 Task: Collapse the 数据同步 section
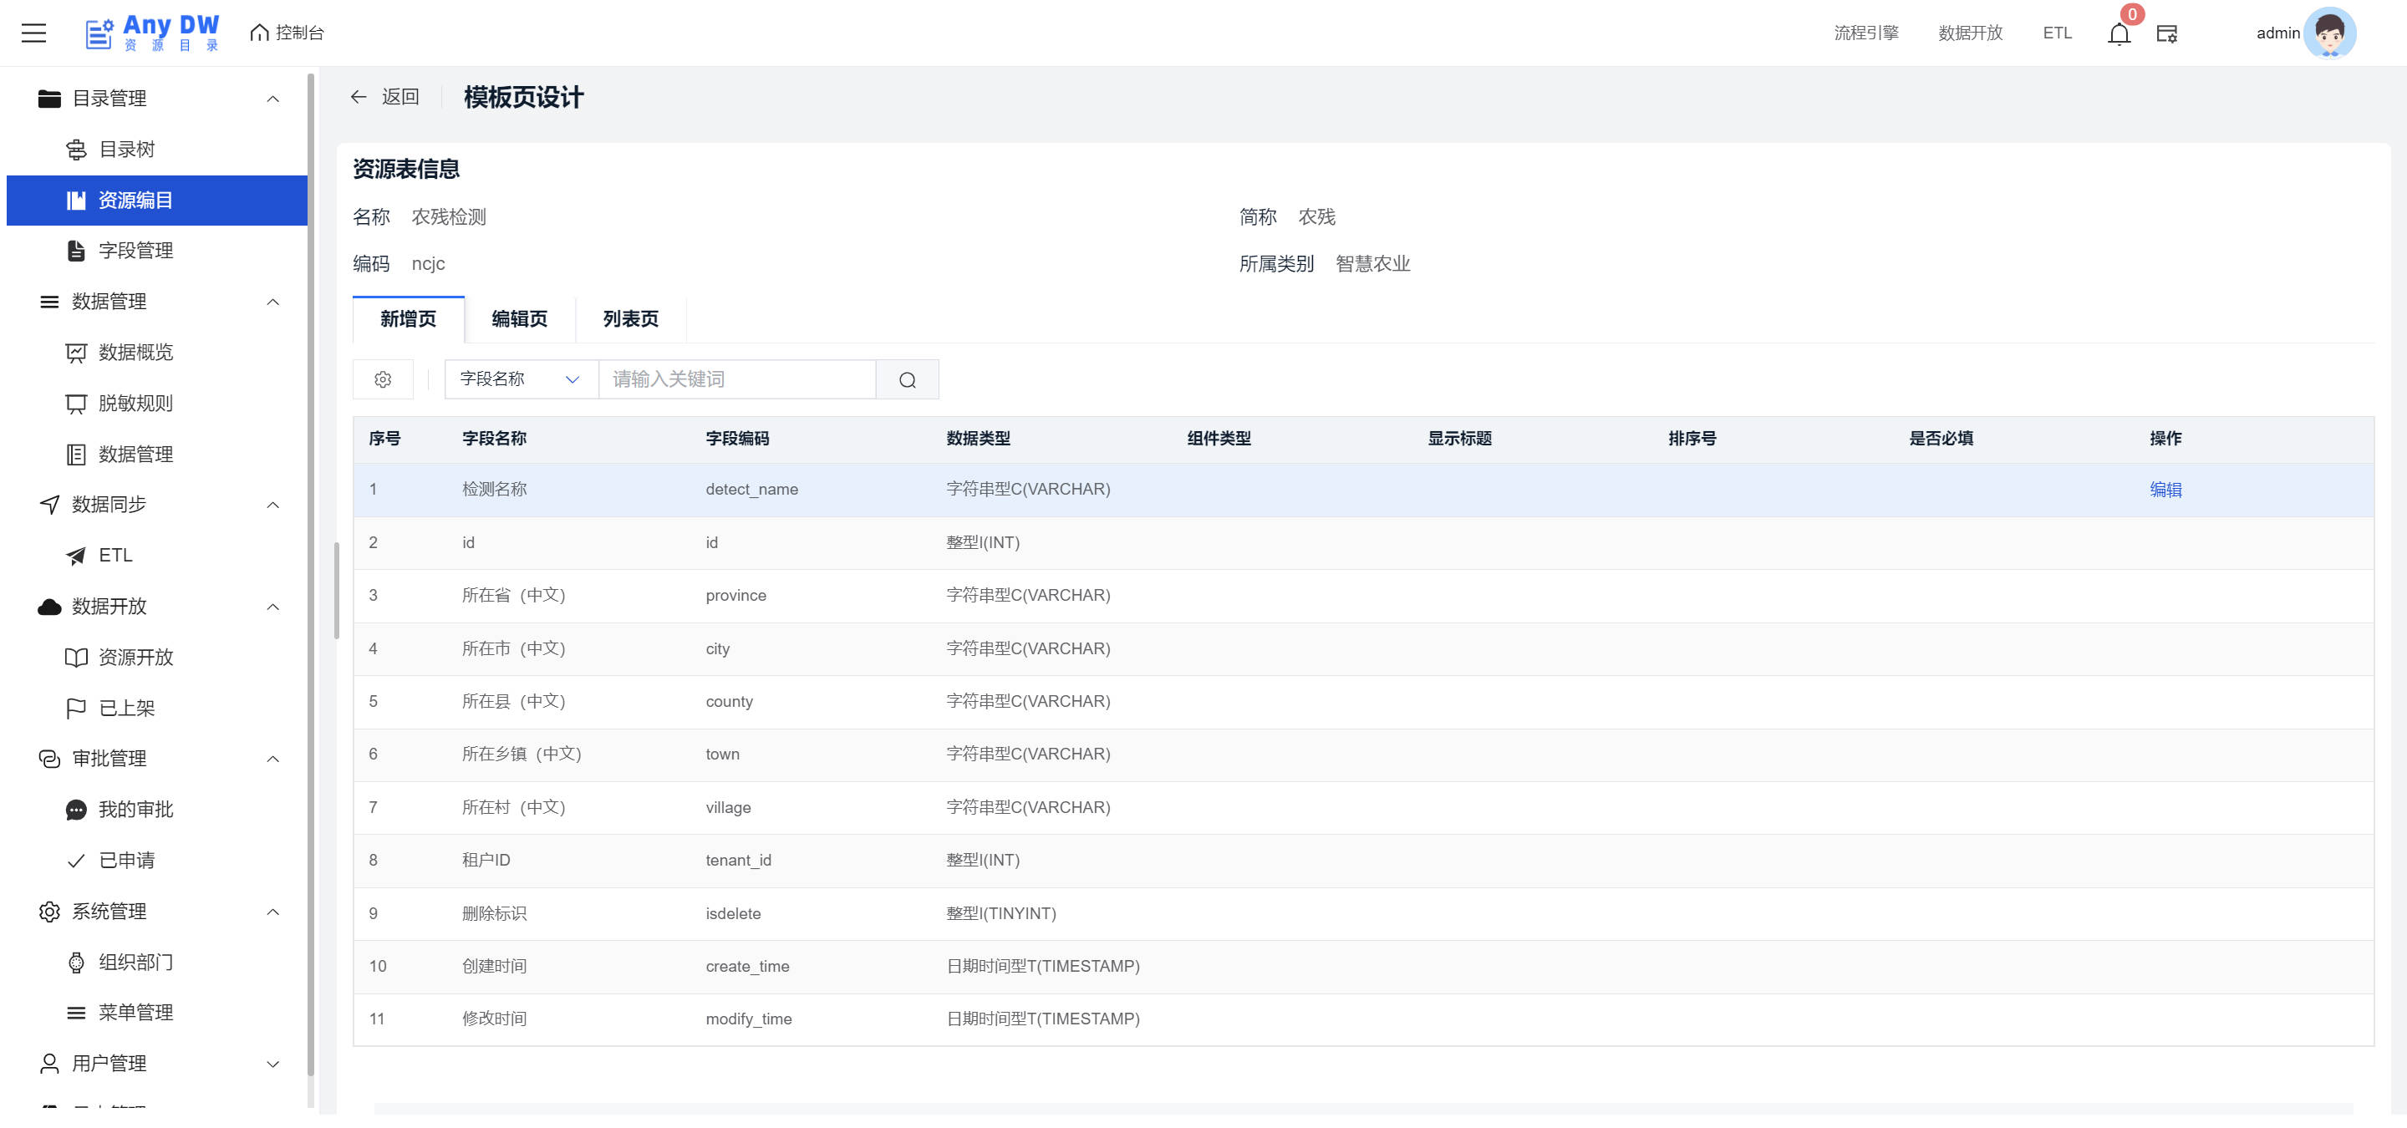tap(272, 506)
